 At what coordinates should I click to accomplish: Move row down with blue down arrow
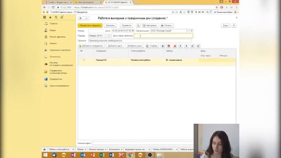(x=186, y=46)
